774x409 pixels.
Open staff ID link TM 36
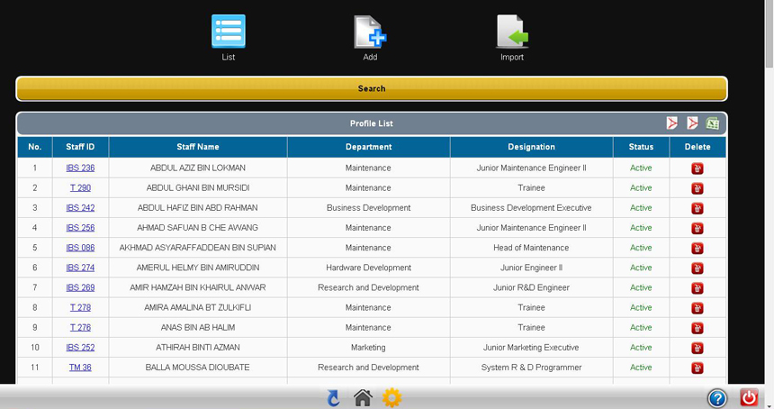(80, 368)
